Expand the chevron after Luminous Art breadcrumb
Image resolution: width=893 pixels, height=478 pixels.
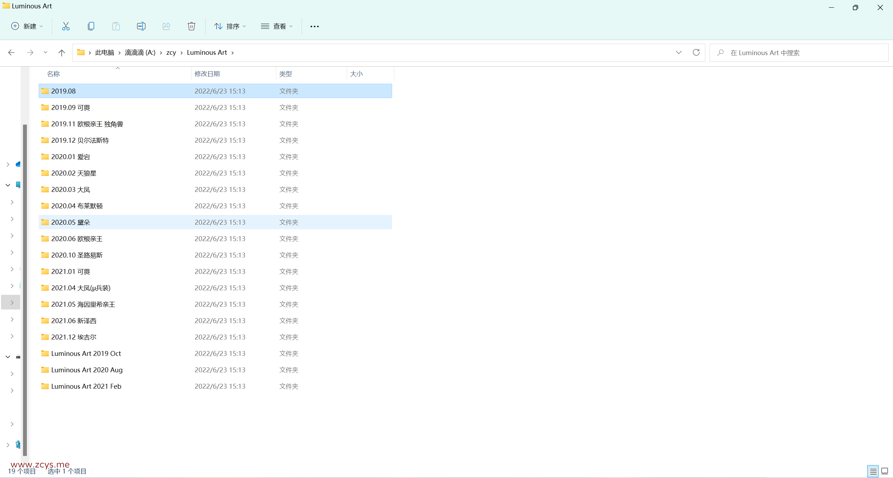point(233,53)
